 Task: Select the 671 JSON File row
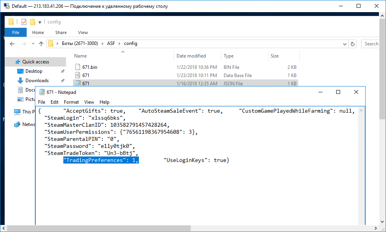click(x=186, y=83)
